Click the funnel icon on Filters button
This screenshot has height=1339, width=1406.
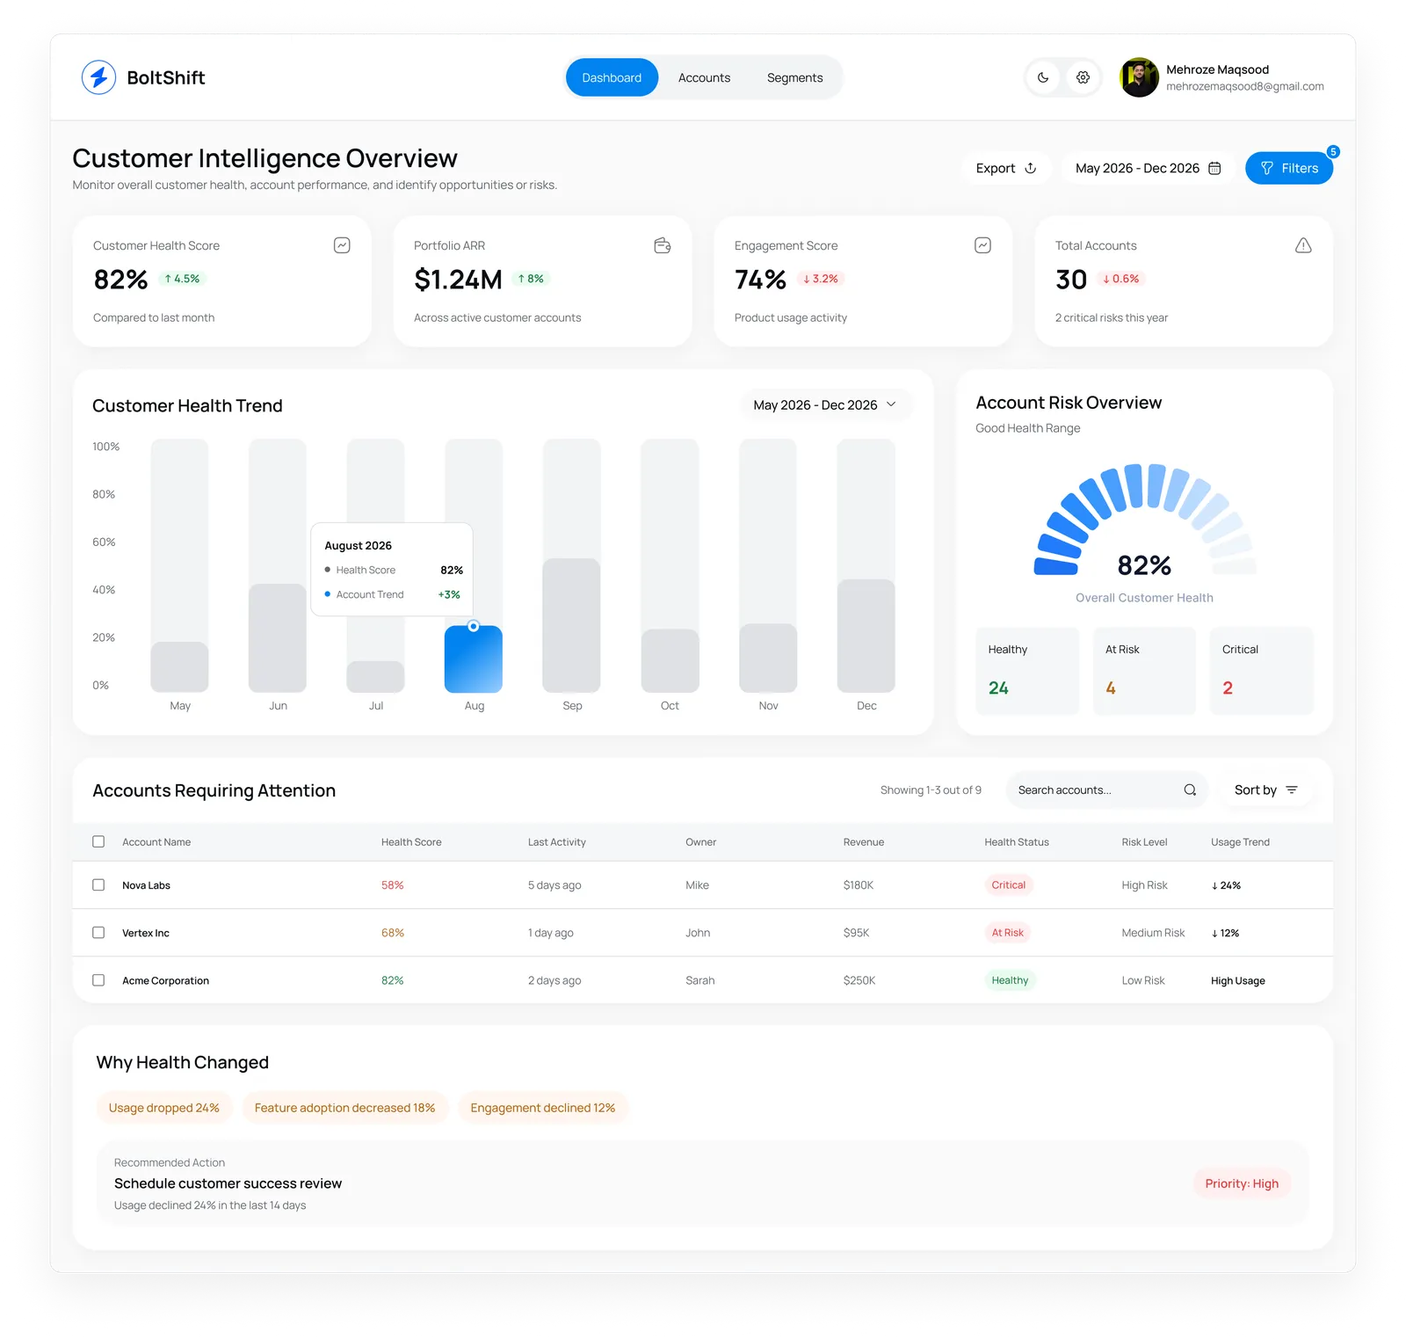(x=1267, y=168)
